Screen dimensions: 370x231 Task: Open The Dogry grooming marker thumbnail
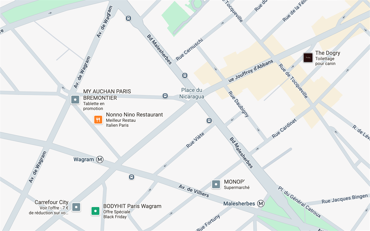(x=308, y=57)
